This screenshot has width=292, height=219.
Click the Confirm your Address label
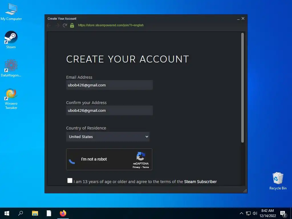[86, 103]
